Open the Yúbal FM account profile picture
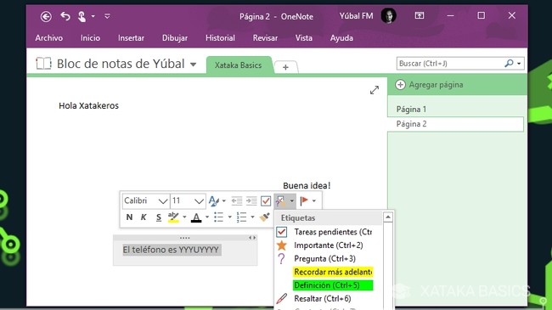 tap(388, 16)
